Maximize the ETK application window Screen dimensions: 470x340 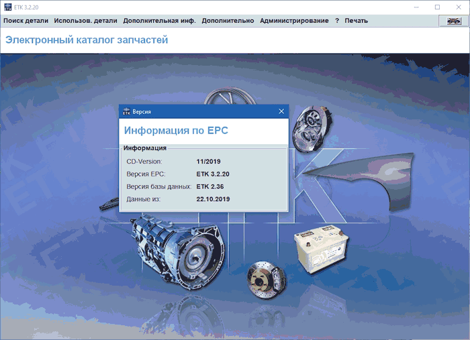tap(437, 7)
